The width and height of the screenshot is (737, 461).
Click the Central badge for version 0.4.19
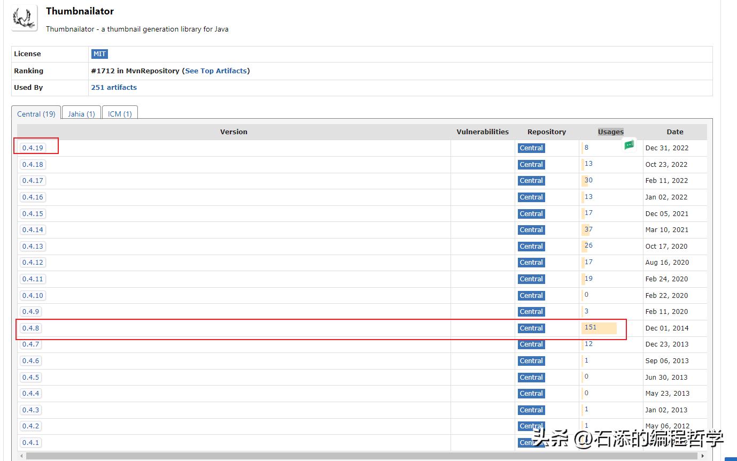tap(531, 148)
